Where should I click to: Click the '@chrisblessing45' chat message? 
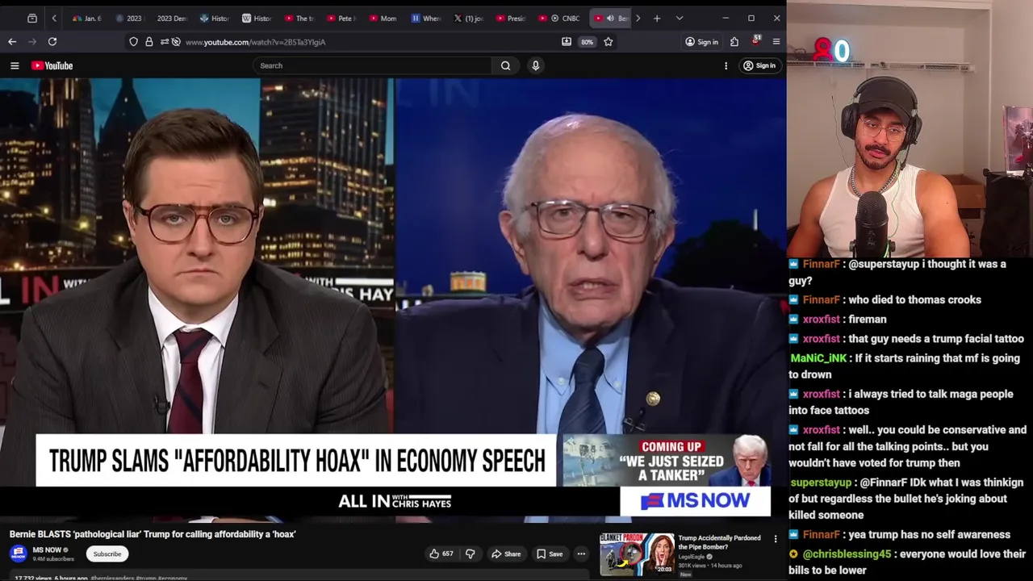908,562
